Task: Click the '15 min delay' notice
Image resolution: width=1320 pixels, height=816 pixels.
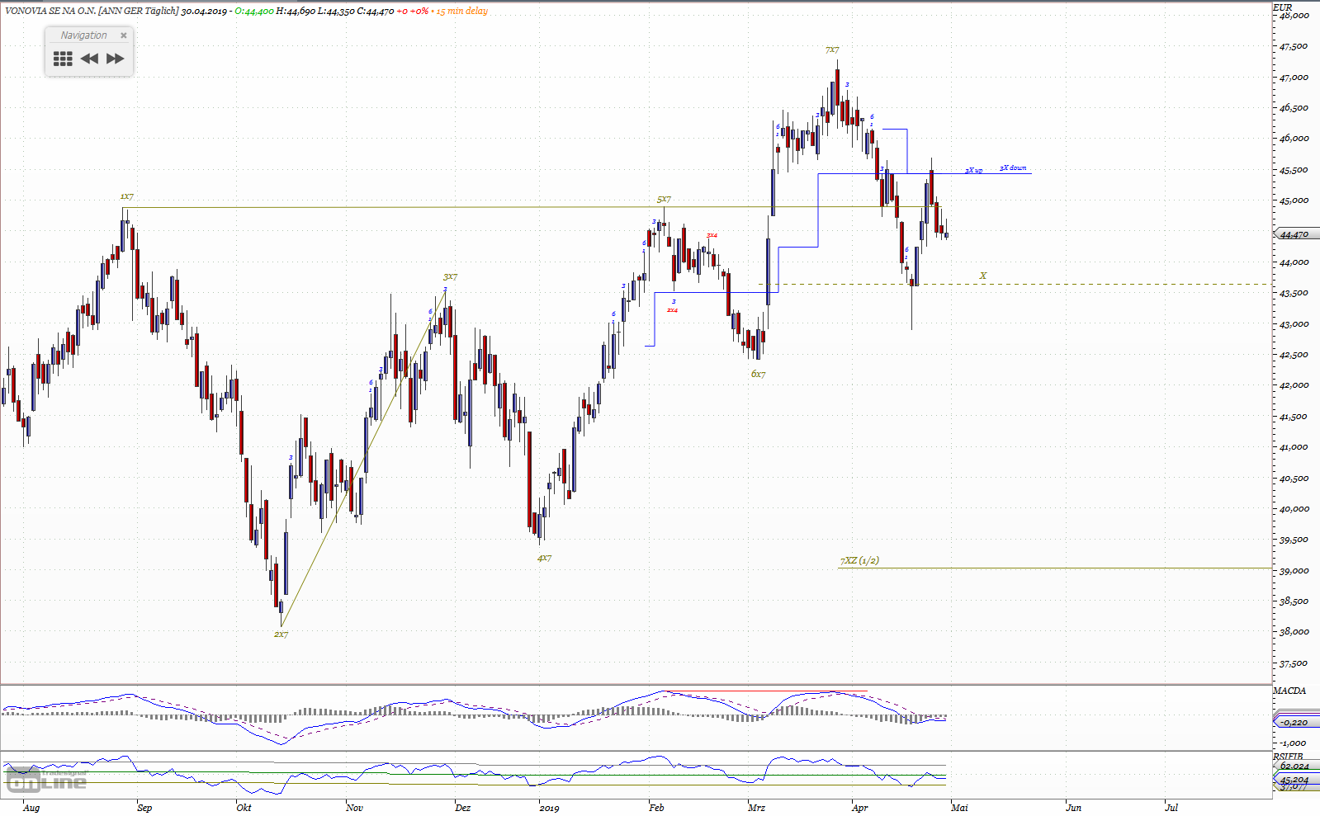Action: [462, 11]
